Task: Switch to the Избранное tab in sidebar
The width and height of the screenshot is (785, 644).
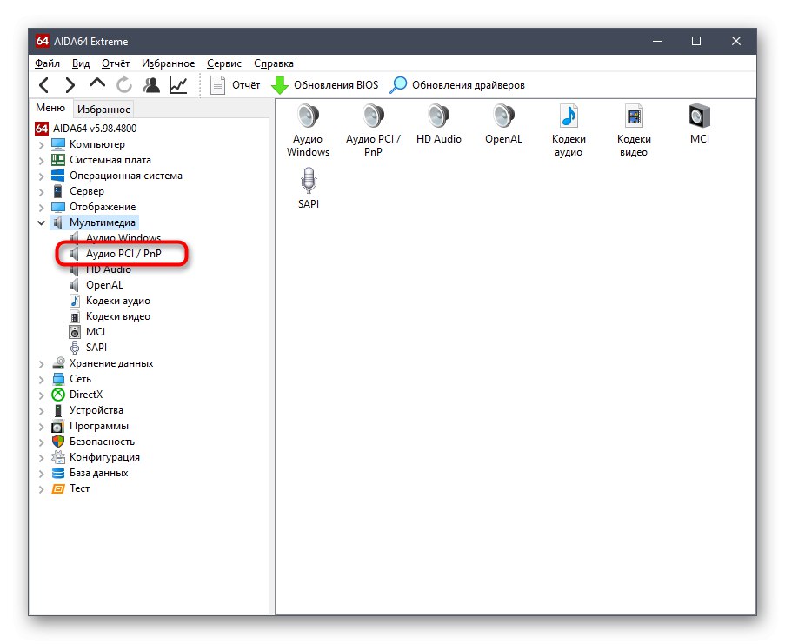Action: pyautogui.click(x=103, y=110)
